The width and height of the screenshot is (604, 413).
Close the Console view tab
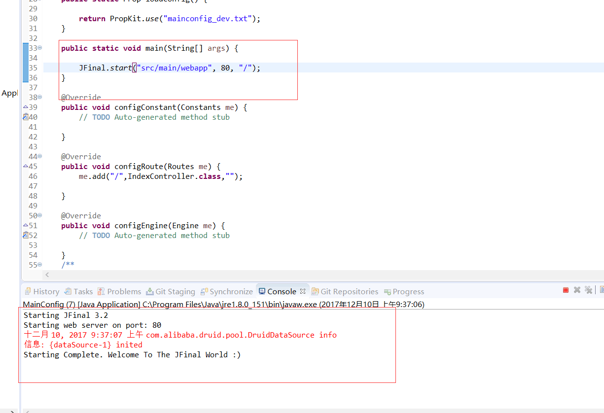[303, 291]
